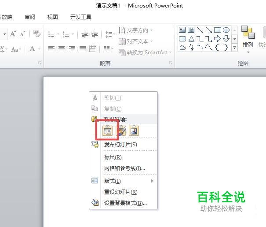Apply bullet list formatting
The image size is (266, 227).
(51, 34)
